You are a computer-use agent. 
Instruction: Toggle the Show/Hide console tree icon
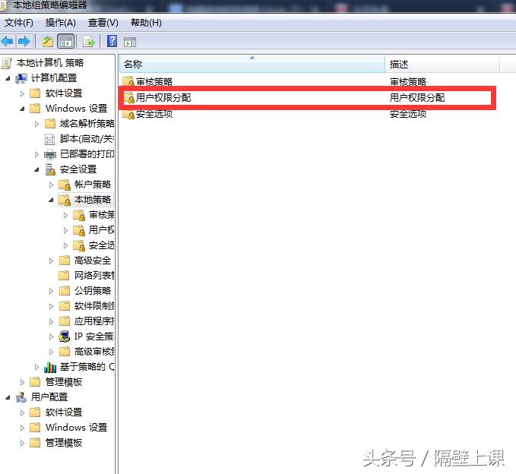66,42
